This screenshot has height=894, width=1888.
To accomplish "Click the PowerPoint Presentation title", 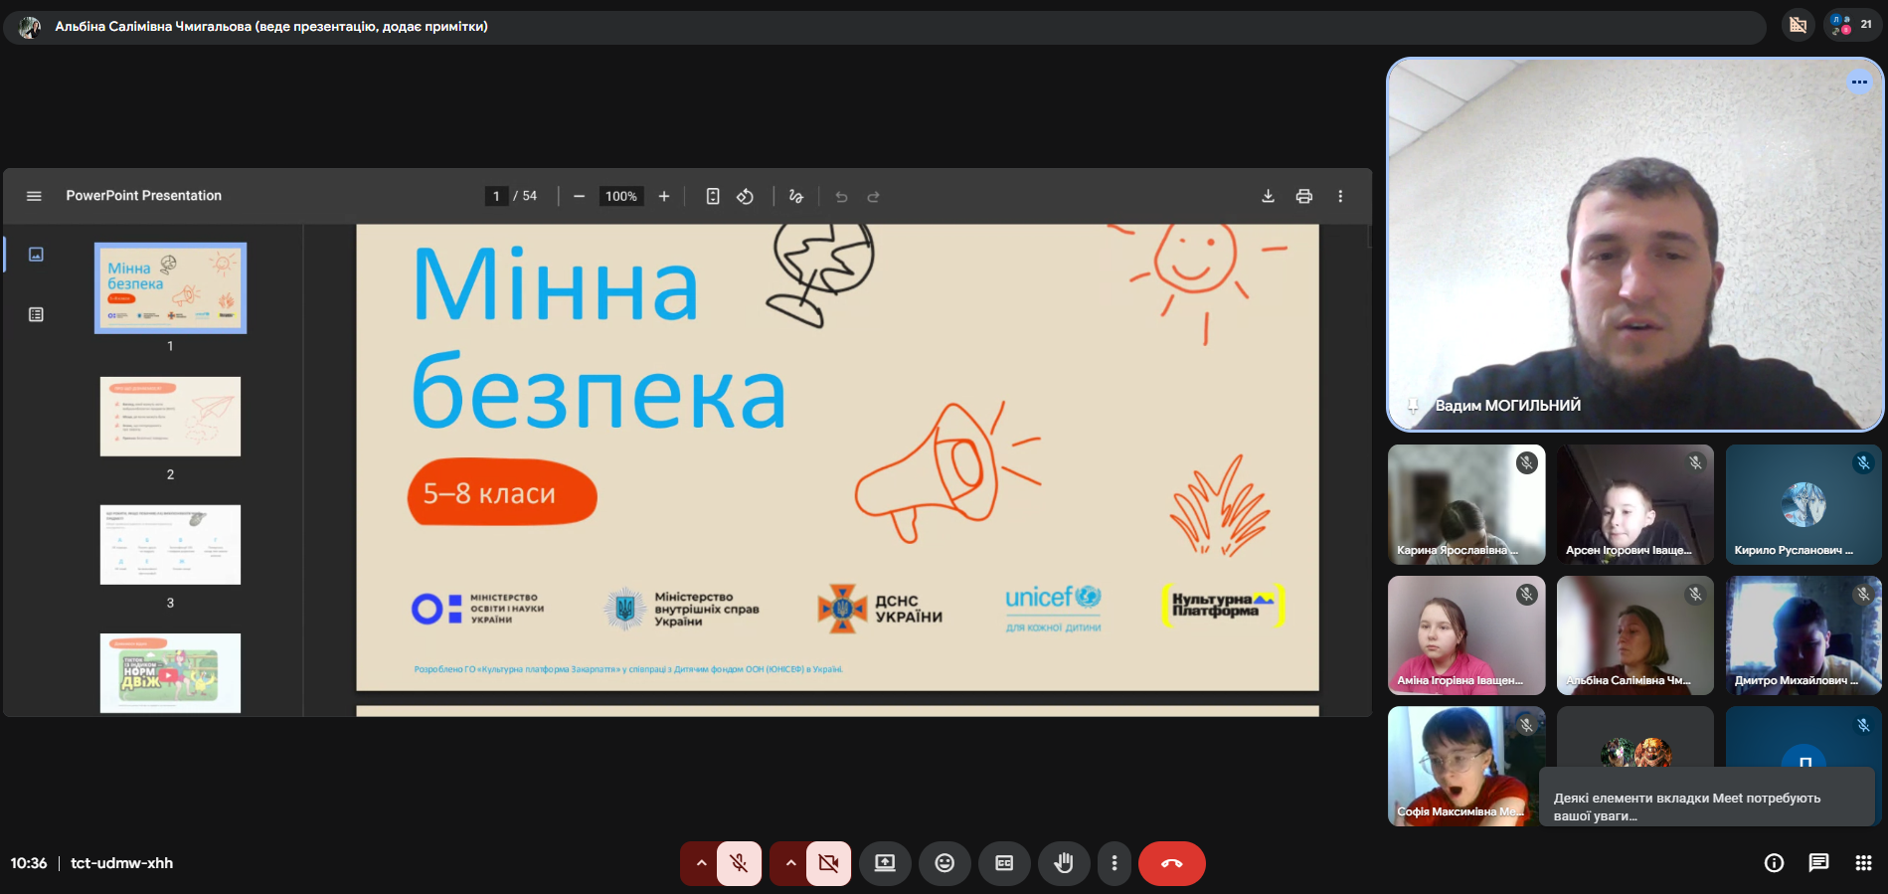I will [x=144, y=196].
